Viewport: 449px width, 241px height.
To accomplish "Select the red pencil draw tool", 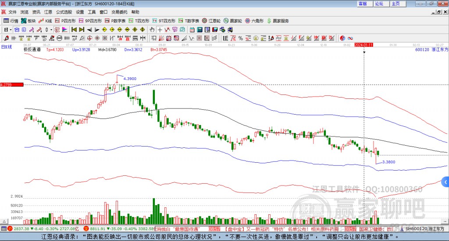I will [6, 38].
